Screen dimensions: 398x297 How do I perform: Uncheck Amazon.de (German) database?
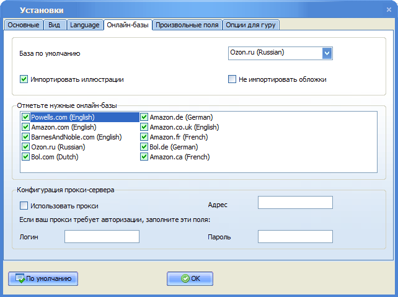click(144, 117)
